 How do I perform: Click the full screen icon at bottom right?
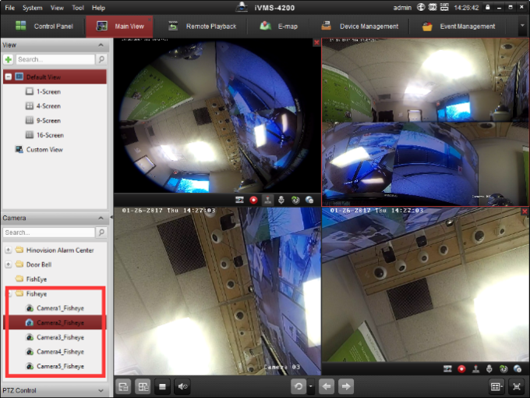click(516, 386)
